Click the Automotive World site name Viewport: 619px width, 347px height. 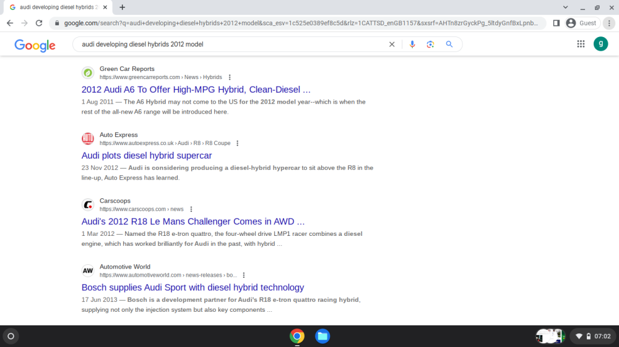tap(125, 267)
